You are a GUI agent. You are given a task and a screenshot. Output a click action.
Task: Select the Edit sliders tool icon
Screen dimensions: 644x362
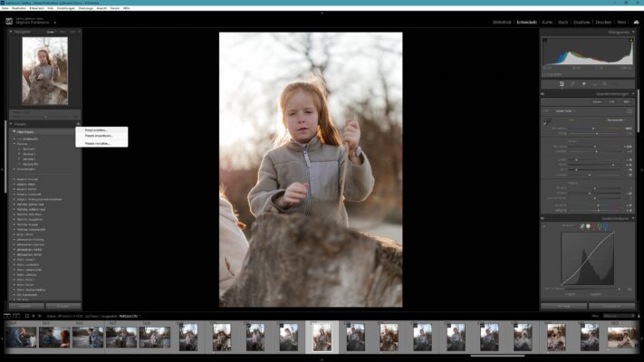pos(562,84)
